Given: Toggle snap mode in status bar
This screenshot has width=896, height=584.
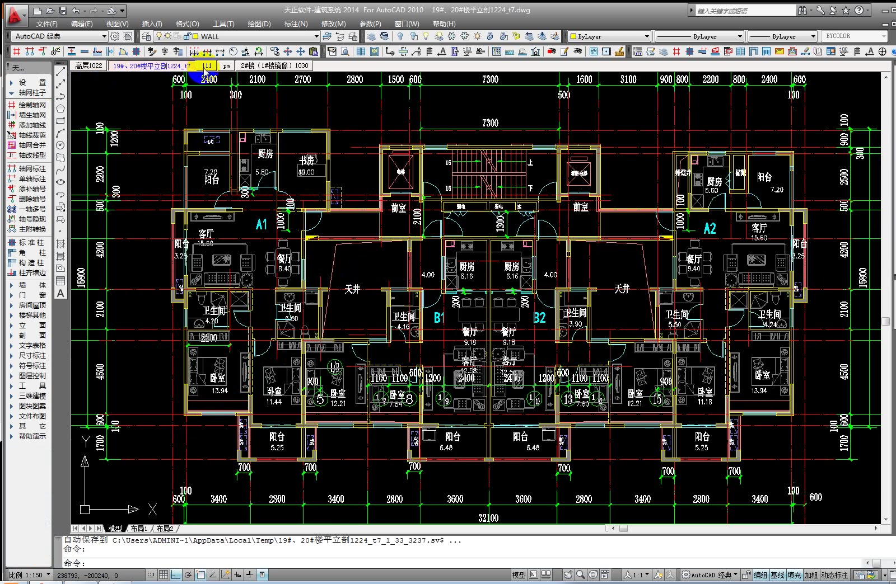Looking at the screenshot, I should pos(151,574).
